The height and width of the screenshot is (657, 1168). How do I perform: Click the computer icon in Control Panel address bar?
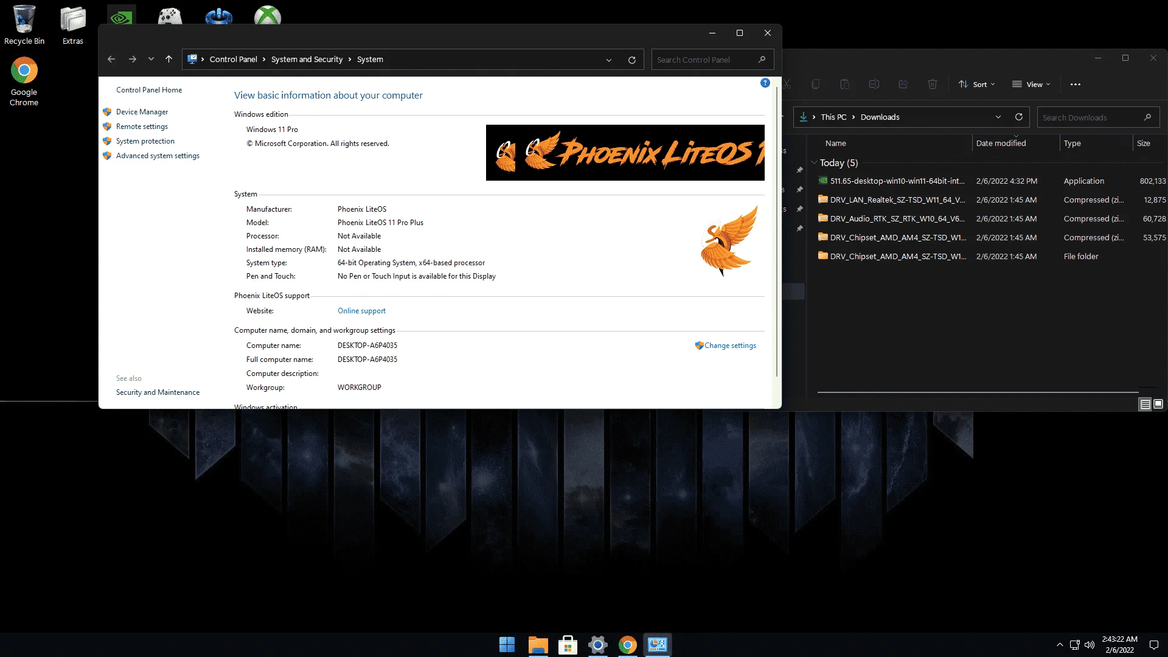tap(192, 59)
